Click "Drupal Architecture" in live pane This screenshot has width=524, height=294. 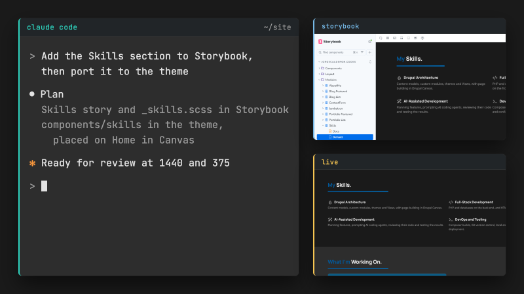coord(350,203)
